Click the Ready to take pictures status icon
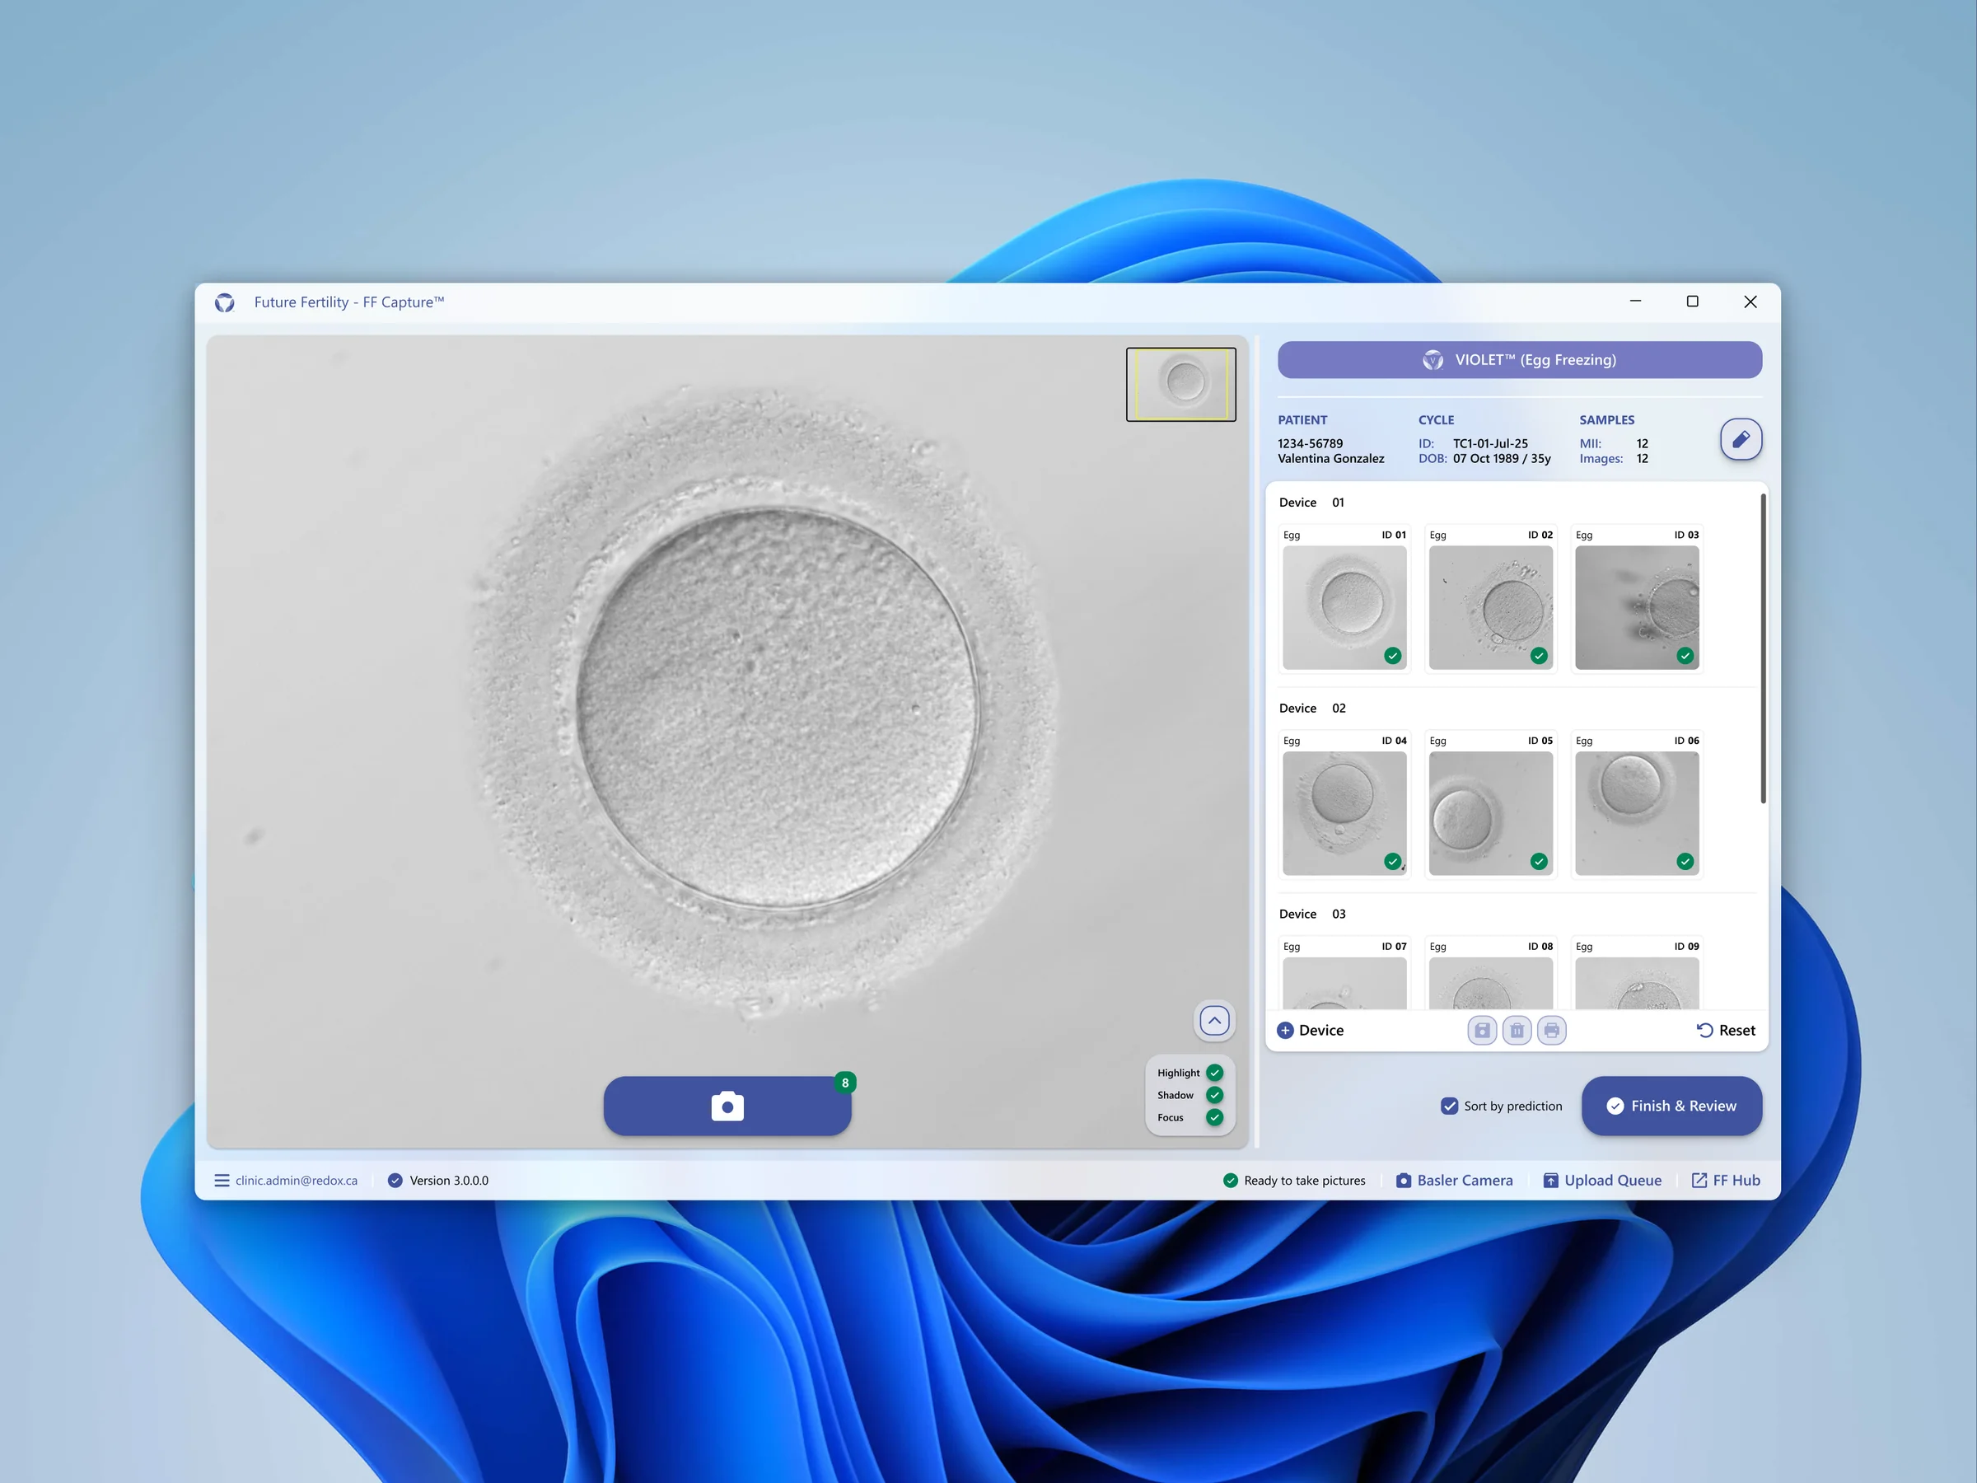 [1231, 1180]
